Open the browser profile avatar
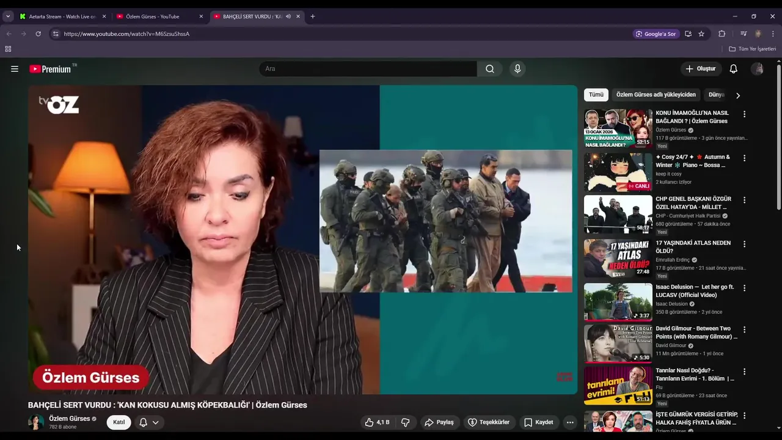Image resolution: width=782 pixels, height=440 pixels. (x=758, y=34)
